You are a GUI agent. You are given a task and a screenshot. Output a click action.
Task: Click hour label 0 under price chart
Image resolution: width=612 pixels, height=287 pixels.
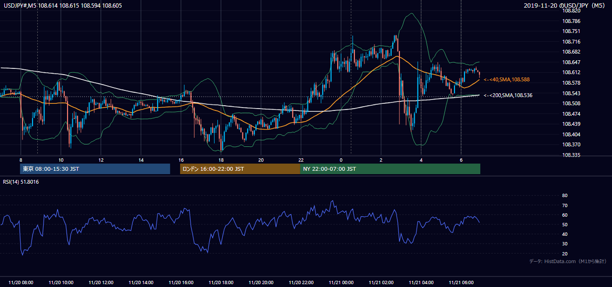341,160
